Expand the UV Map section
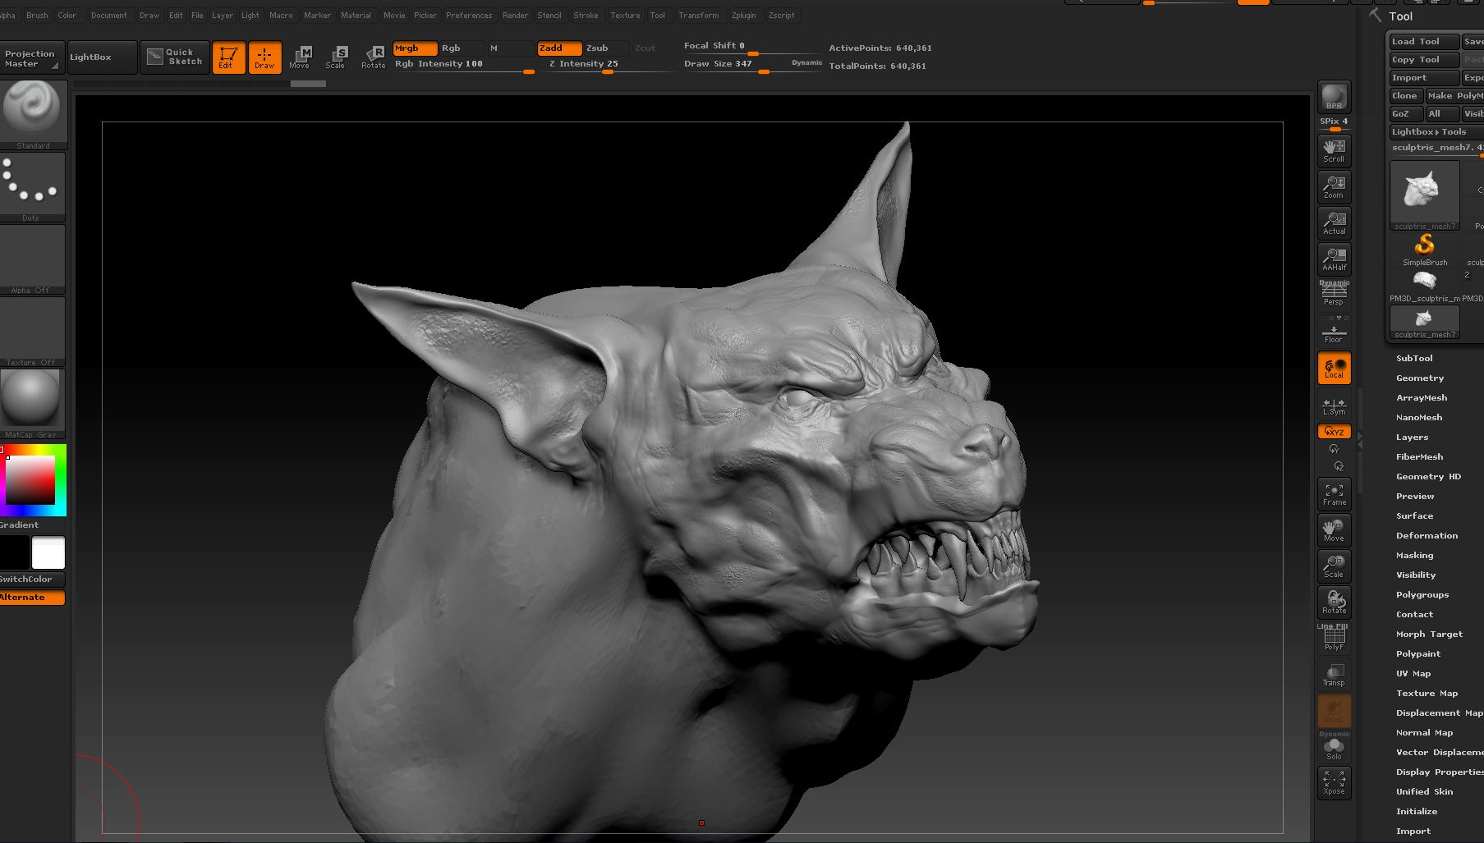Screen dimensions: 1484x843 tap(1413, 674)
